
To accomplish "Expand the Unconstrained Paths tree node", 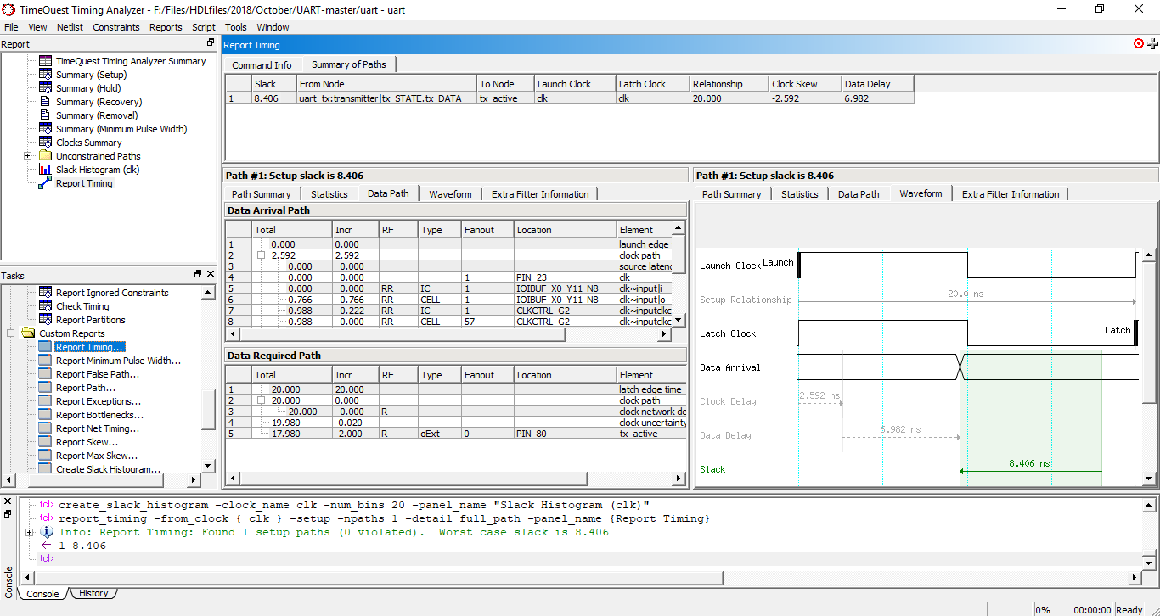I will pyautogui.click(x=27, y=156).
